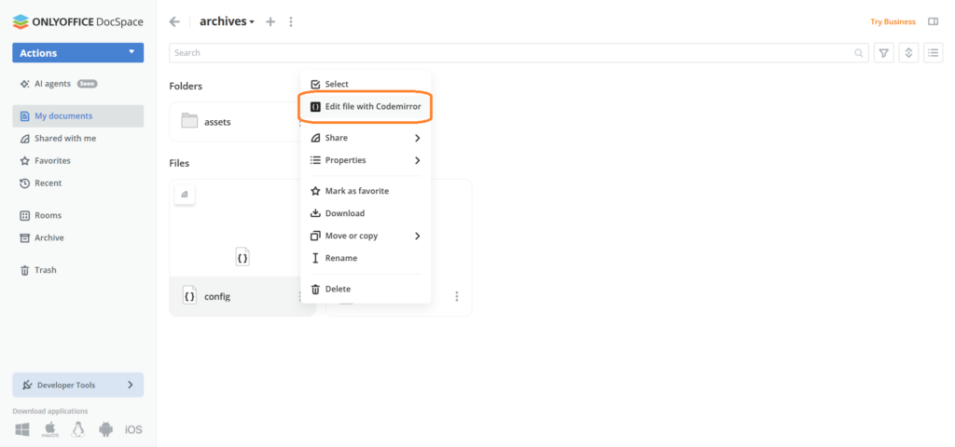Expand Developer Tools
Screen dimensions: 955x447
coord(78,385)
